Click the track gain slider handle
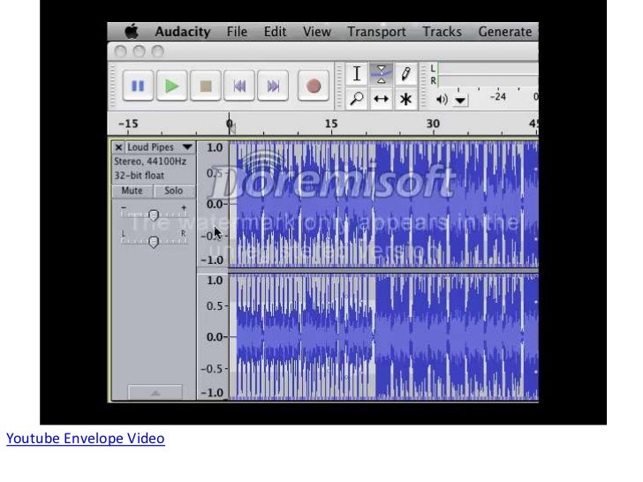Viewport: 643px width, 482px height. (x=154, y=215)
